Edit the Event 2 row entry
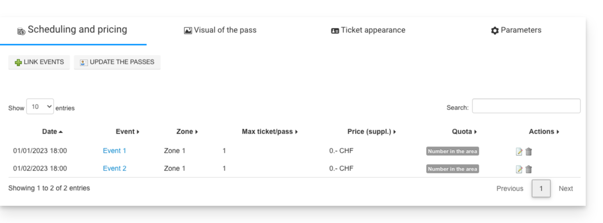 point(519,169)
